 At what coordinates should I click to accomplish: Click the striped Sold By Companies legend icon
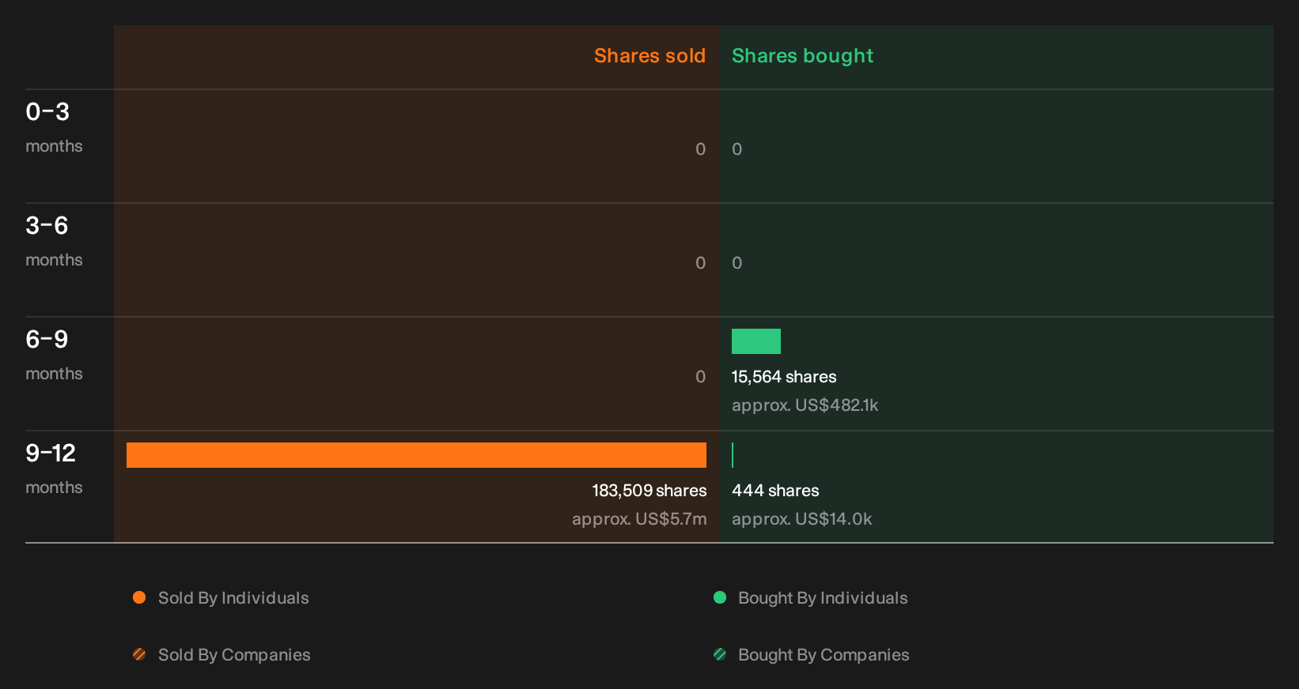click(x=139, y=654)
